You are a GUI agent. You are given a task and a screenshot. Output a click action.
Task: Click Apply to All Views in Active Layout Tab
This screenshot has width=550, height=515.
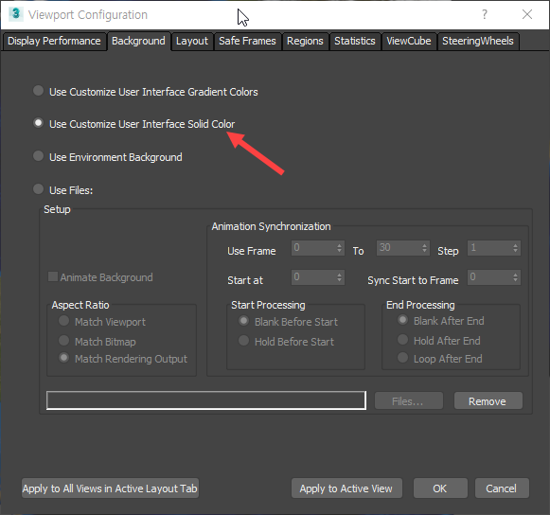click(x=110, y=488)
